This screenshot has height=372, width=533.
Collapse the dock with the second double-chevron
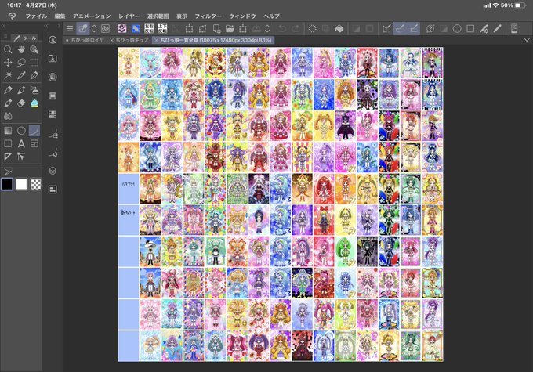[46, 26]
